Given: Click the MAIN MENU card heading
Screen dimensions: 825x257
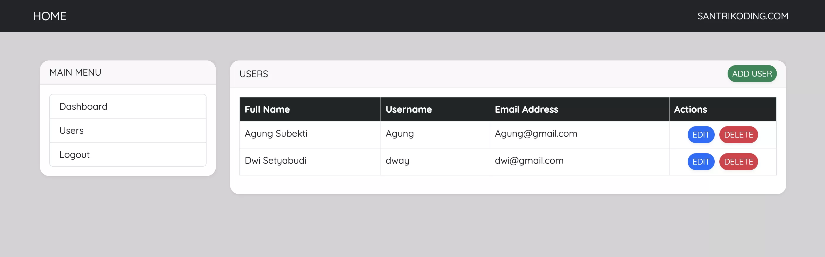Looking at the screenshot, I should coord(75,72).
